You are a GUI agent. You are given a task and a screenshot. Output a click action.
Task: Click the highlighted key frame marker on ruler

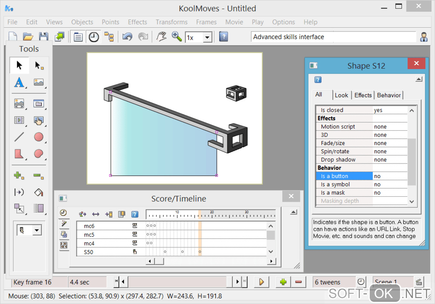(200, 215)
